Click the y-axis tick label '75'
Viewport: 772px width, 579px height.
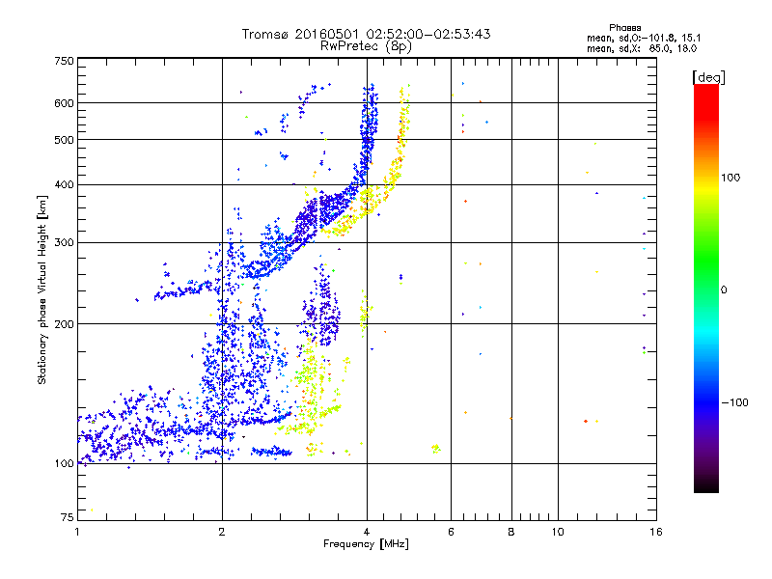(x=68, y=517)
